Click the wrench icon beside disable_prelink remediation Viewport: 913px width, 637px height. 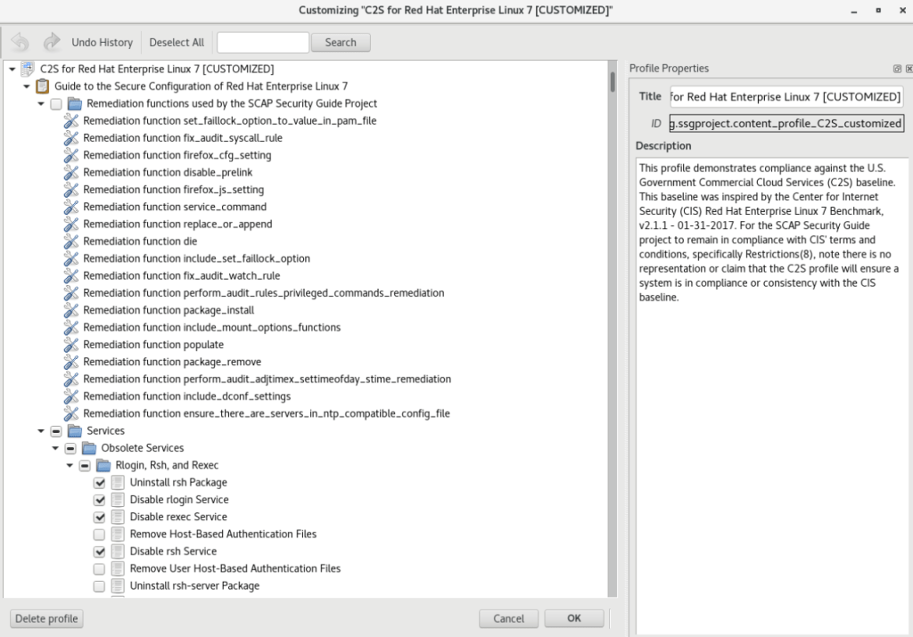click(x=71, y=172)
